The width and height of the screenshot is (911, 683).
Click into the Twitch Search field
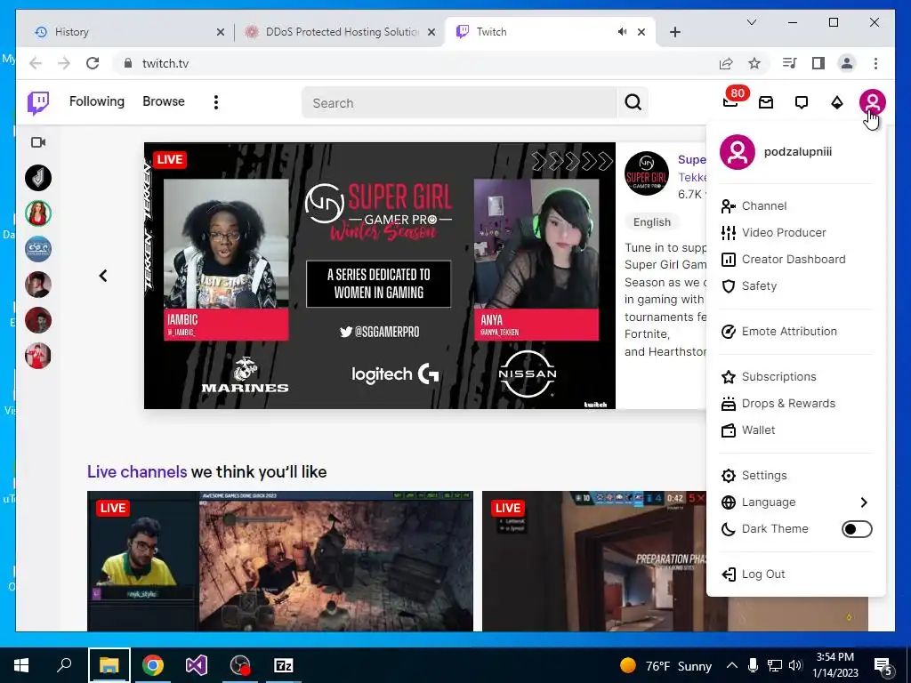[459, 103]
